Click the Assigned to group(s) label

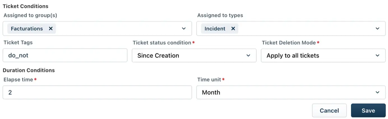pyautogui.click(x=30, y=15)
